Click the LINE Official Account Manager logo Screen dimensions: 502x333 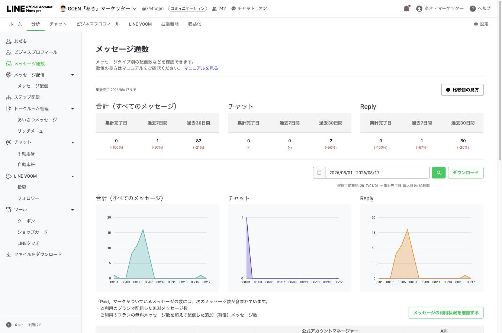(x=30, y=9)
